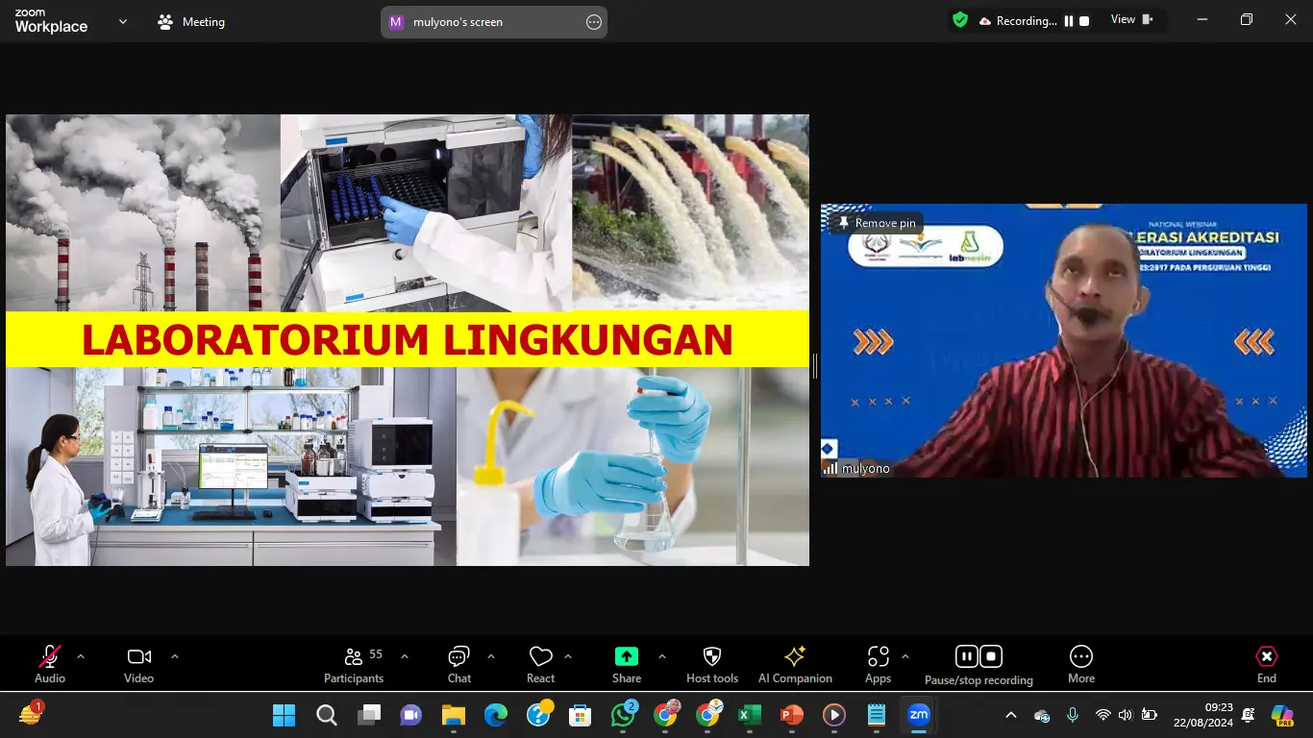Click Remove pin on mulyono's video
This screenshot has height=738, width=1313.
pyautogui.click(x=876, y=222)
